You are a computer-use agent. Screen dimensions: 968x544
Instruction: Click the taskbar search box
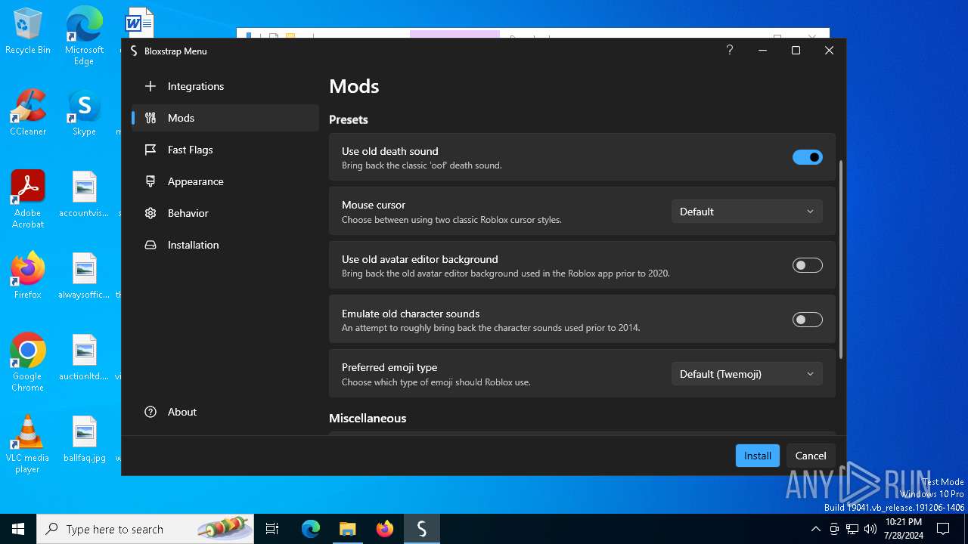point(145,529)
